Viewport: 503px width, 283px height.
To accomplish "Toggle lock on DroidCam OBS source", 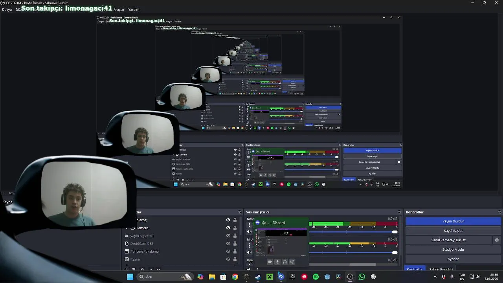I will 235,244.
